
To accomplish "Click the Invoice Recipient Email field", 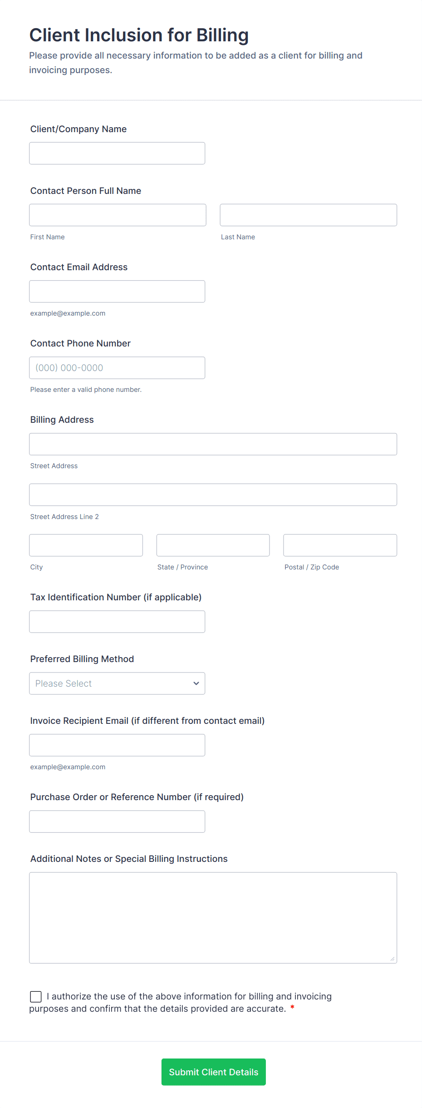I will click(x=117, y=745).
